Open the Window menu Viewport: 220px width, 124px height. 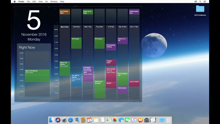(54, 2)
